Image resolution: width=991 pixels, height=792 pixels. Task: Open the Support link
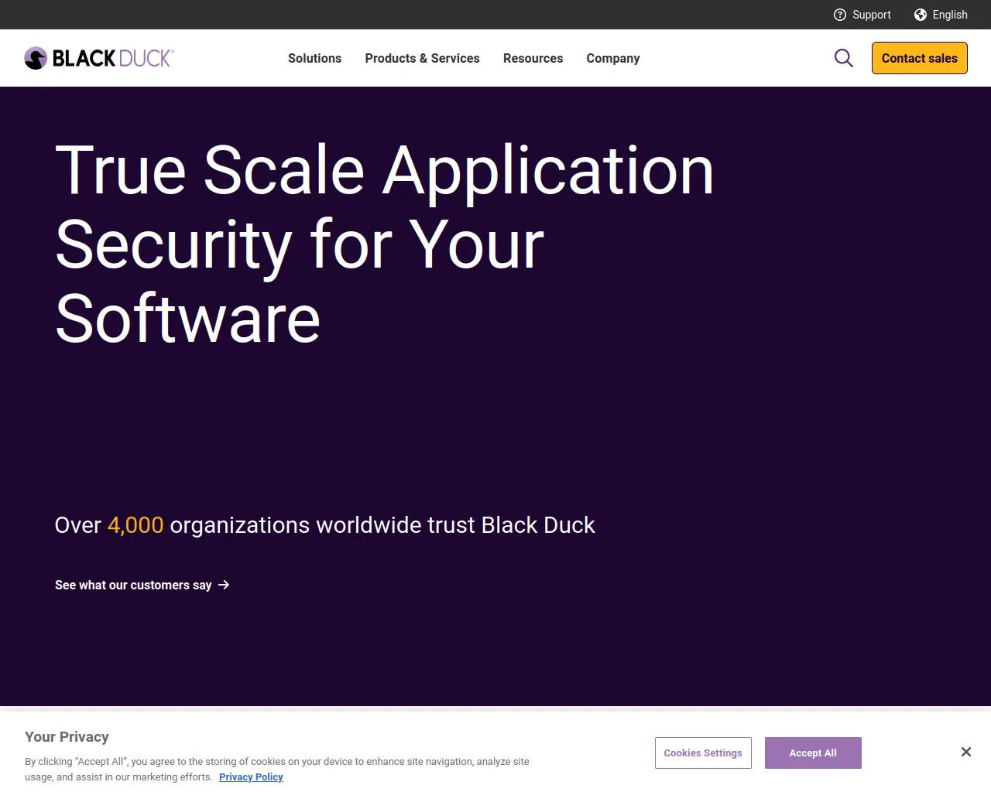pos(862,15)
